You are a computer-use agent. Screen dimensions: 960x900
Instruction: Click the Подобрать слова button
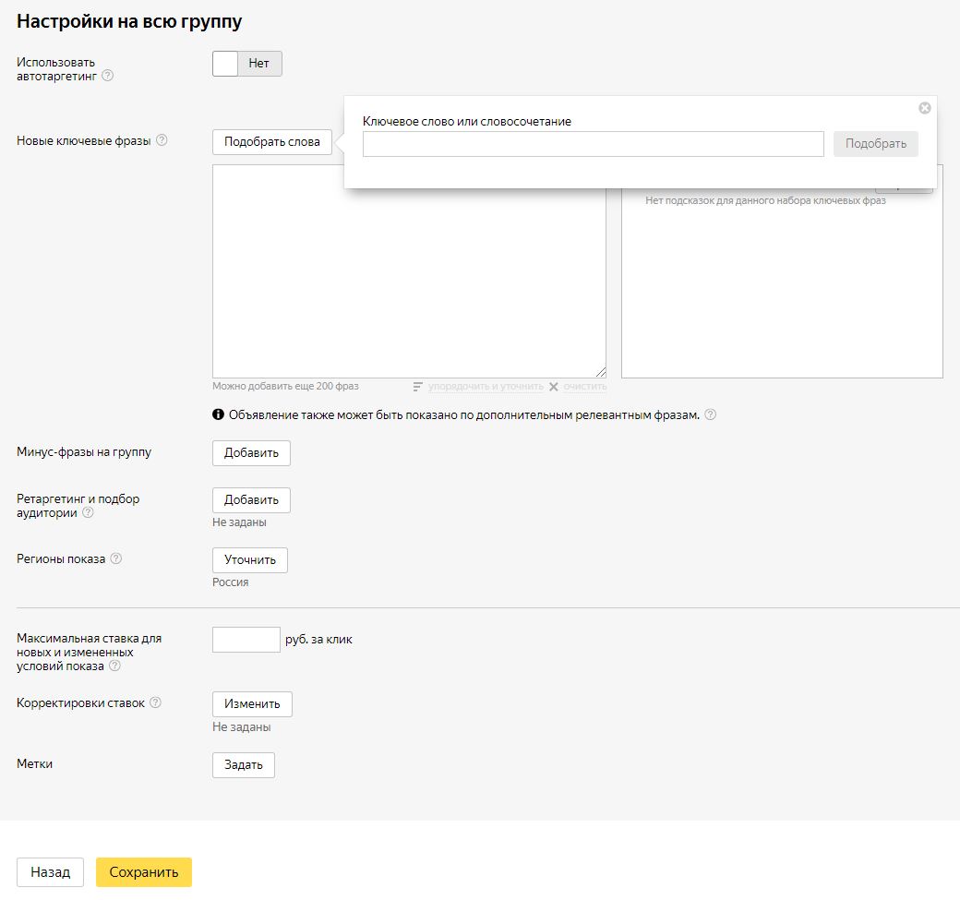tap(271, 141)
